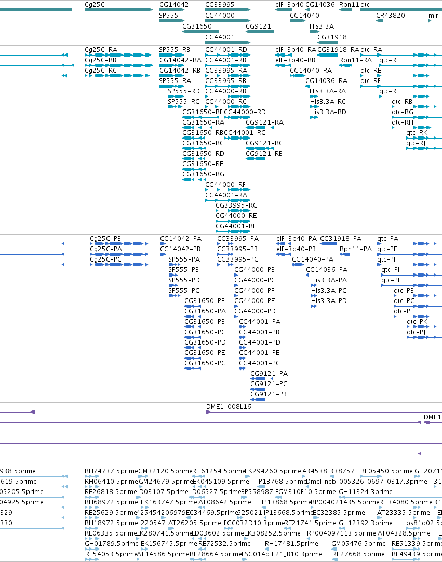442x562 pixels.
Task: Click the CG44001-RE transcript label
Action: pyautogui.click(x=236, y=226)
